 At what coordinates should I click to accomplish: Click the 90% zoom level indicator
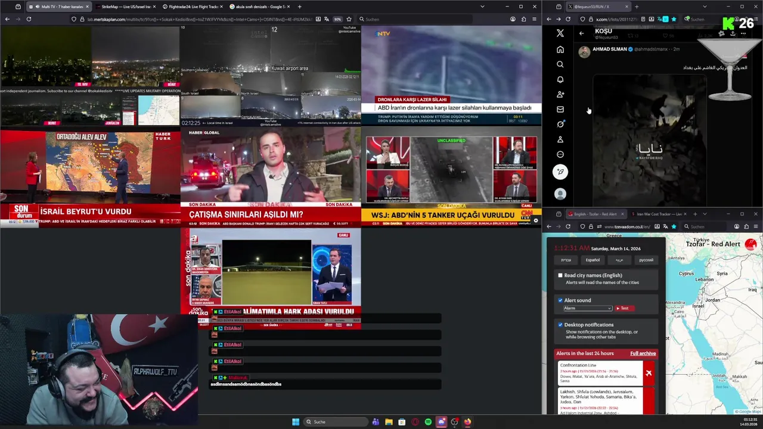point(337,19)
